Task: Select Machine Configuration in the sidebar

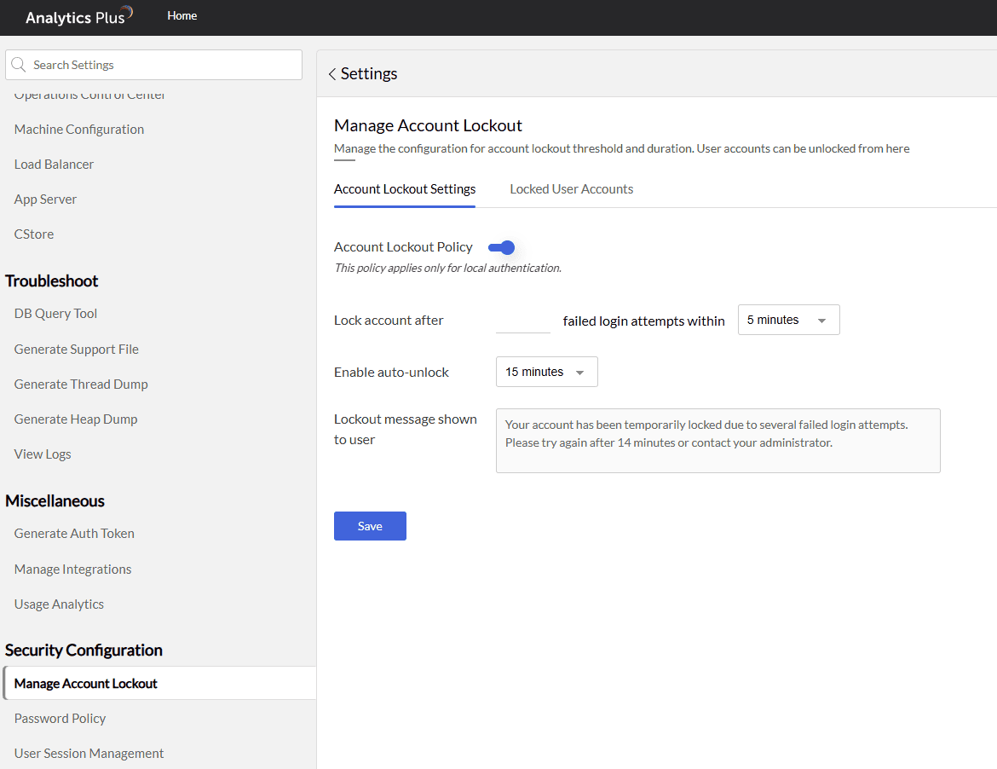Action: (78, 130)
